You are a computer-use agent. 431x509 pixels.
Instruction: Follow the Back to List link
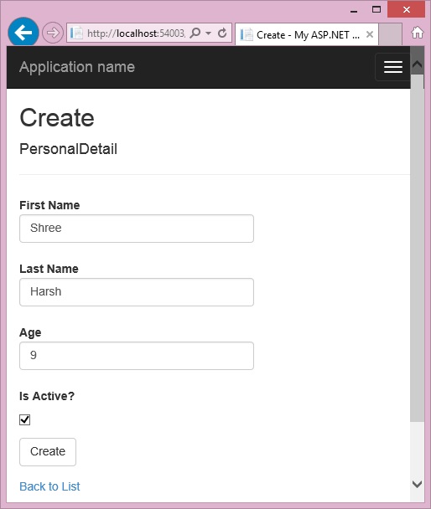tap(49, 486)
